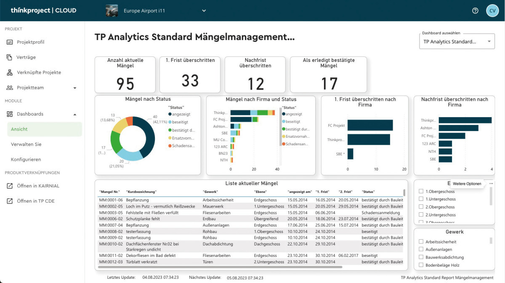Click the Projektteam people icon
The width and height of the screenshot is (505, 283).
pos(10,88)
